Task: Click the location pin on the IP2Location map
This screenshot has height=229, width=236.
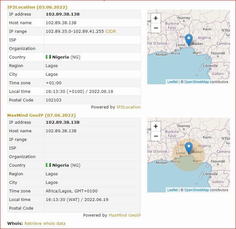Action: tap(189, 40)
